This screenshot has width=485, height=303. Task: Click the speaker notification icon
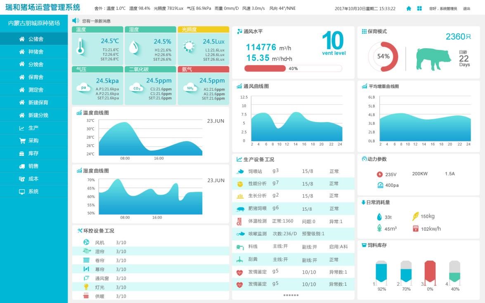[76, 21]
